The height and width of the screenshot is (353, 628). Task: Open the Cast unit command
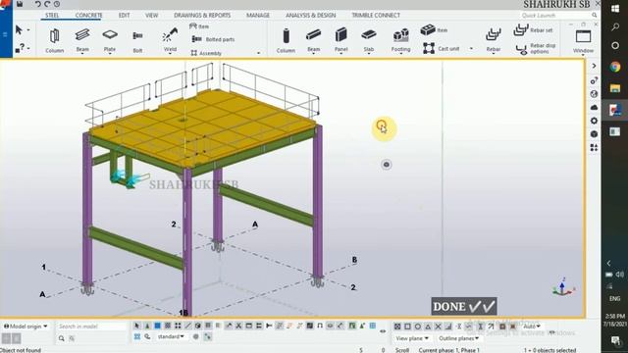pyautogui.click(x=442, y=48)
